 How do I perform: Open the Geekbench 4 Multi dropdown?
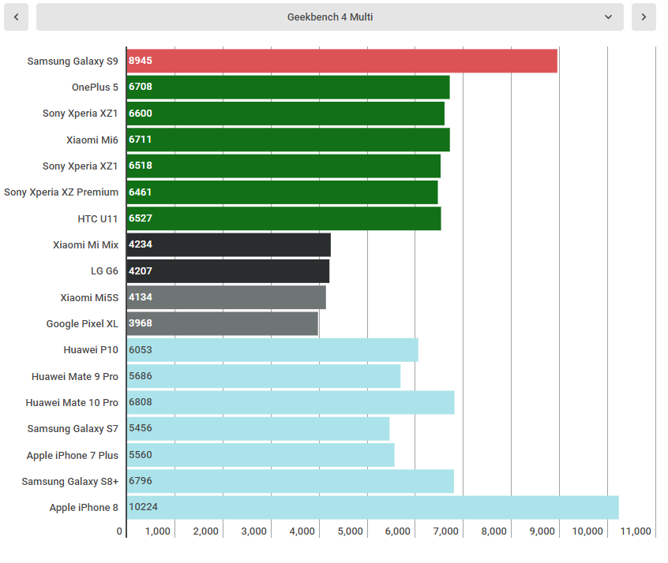(330, 17)
